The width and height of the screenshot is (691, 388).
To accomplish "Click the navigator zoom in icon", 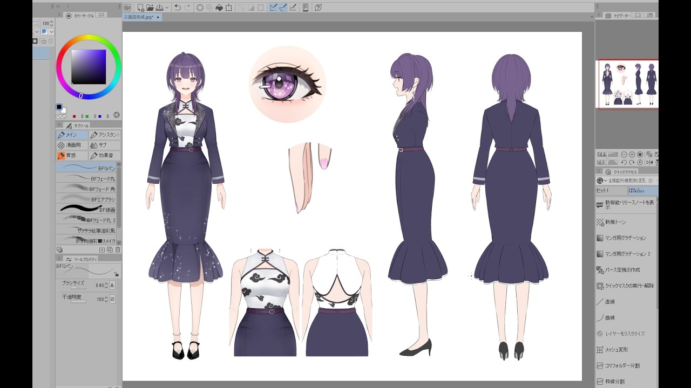I will [x=632, y=155].
